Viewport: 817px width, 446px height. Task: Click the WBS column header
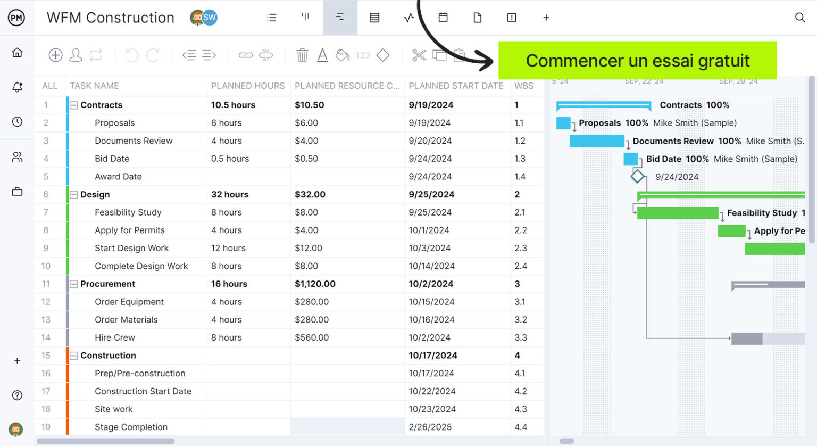click(524, 86)
